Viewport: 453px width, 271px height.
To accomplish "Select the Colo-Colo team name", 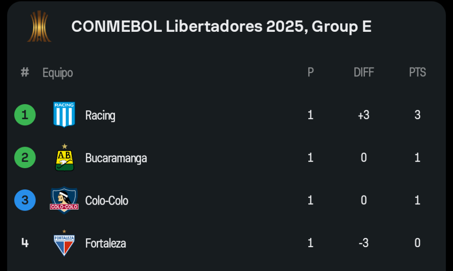I will coord(107,201).
